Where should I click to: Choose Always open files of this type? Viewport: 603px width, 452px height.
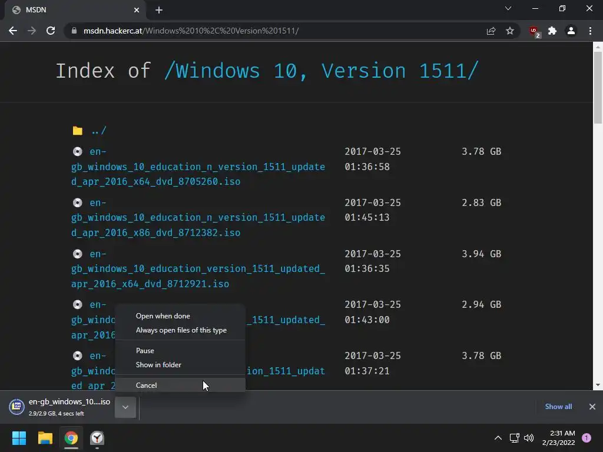pos(180,330)
